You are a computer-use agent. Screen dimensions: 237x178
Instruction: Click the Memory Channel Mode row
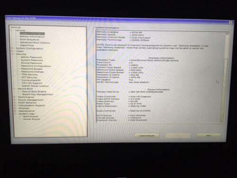(x=123, y=37)
